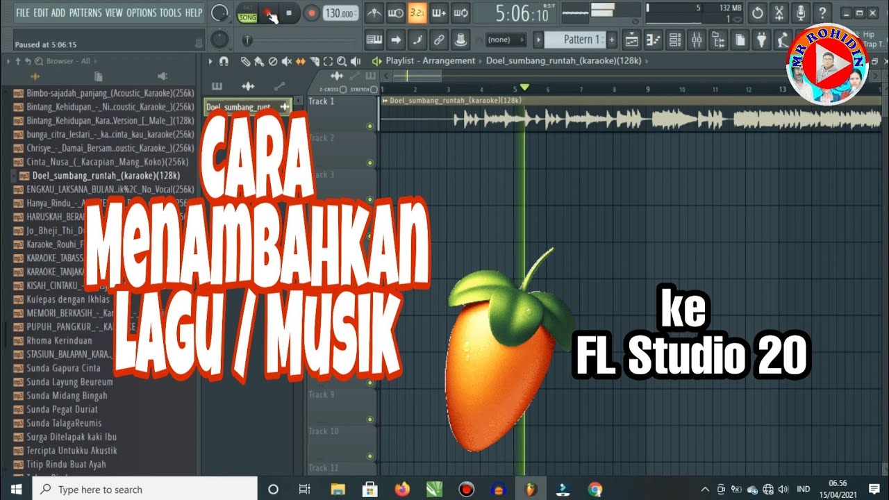Toggle the transport Record button
This screenshot has height=500, width=889.
click(x=311, y=13)
